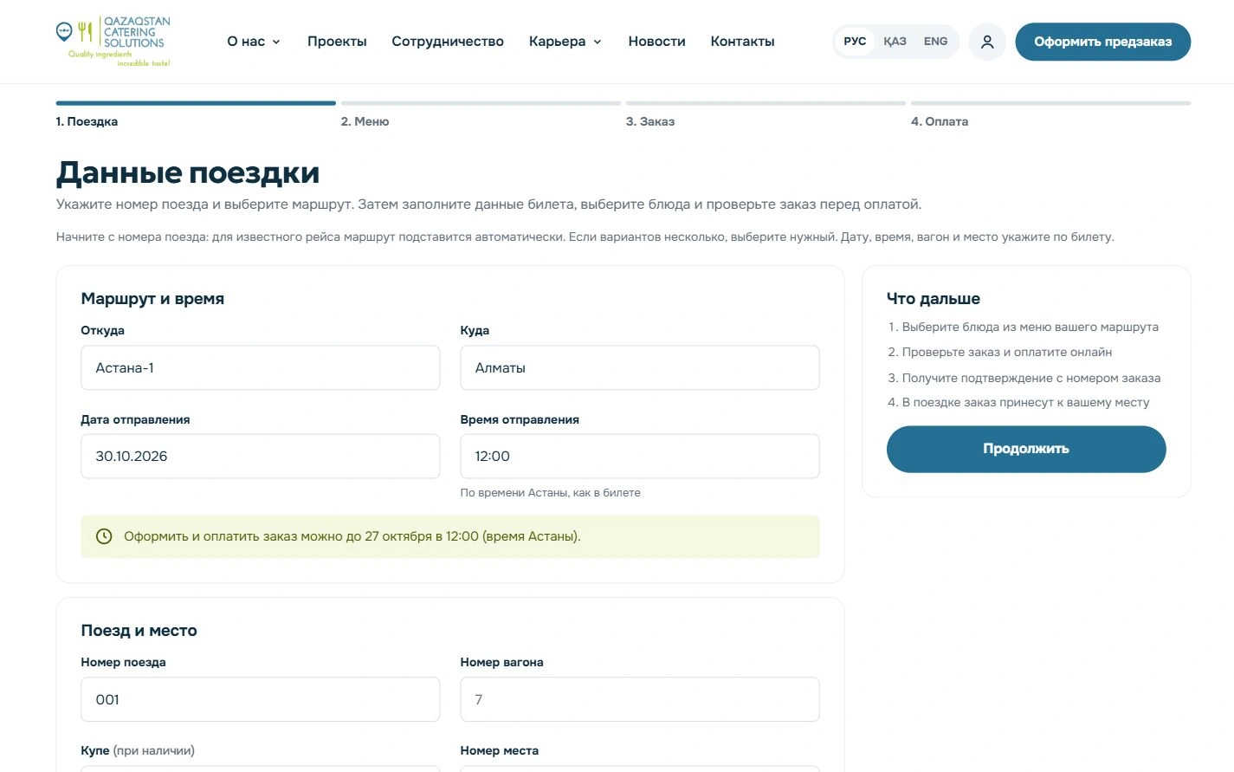Click the Данные поездки heading
Image resolution: width=1234 pixels, height=772 pixels.
pyautogui.click(x=188, y=173)
